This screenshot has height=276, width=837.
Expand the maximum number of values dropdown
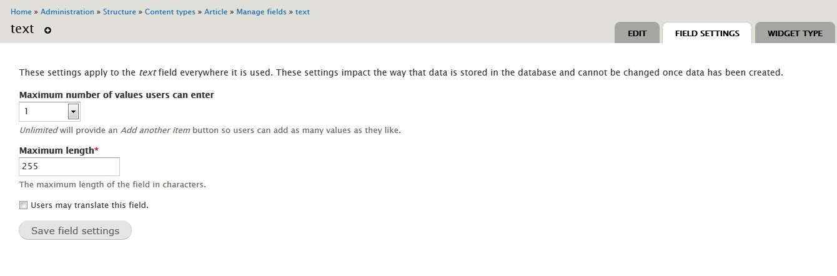click(49, 112)
